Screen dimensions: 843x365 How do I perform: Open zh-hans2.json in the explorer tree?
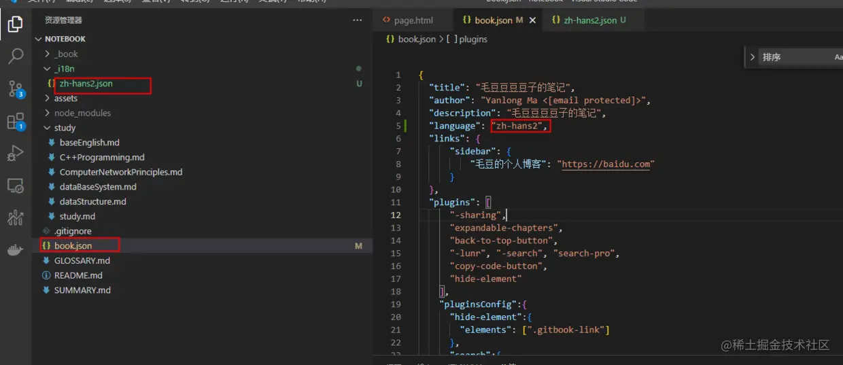tap(86, 84)
